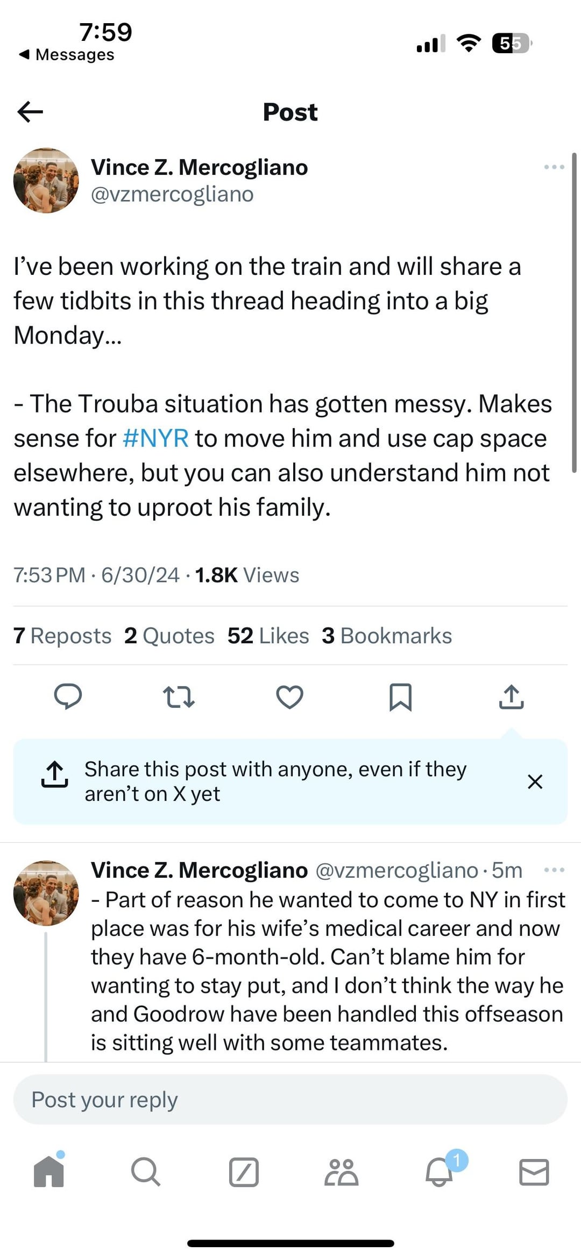This screenshot has width=581, height=1259.
Task: Open Grok slash icon tab
Action: [x=244, y=1172]
